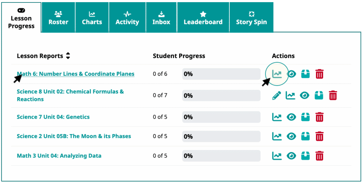Archive the Science 8 Chemical Formulas lesson
The height and width of the screenshot is (183, 363).
(319, 95)
